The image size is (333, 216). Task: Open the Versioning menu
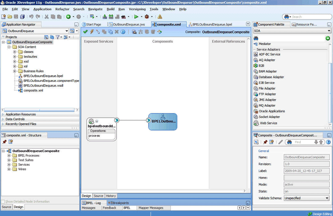pyautogui.click(x=137, y=9)
